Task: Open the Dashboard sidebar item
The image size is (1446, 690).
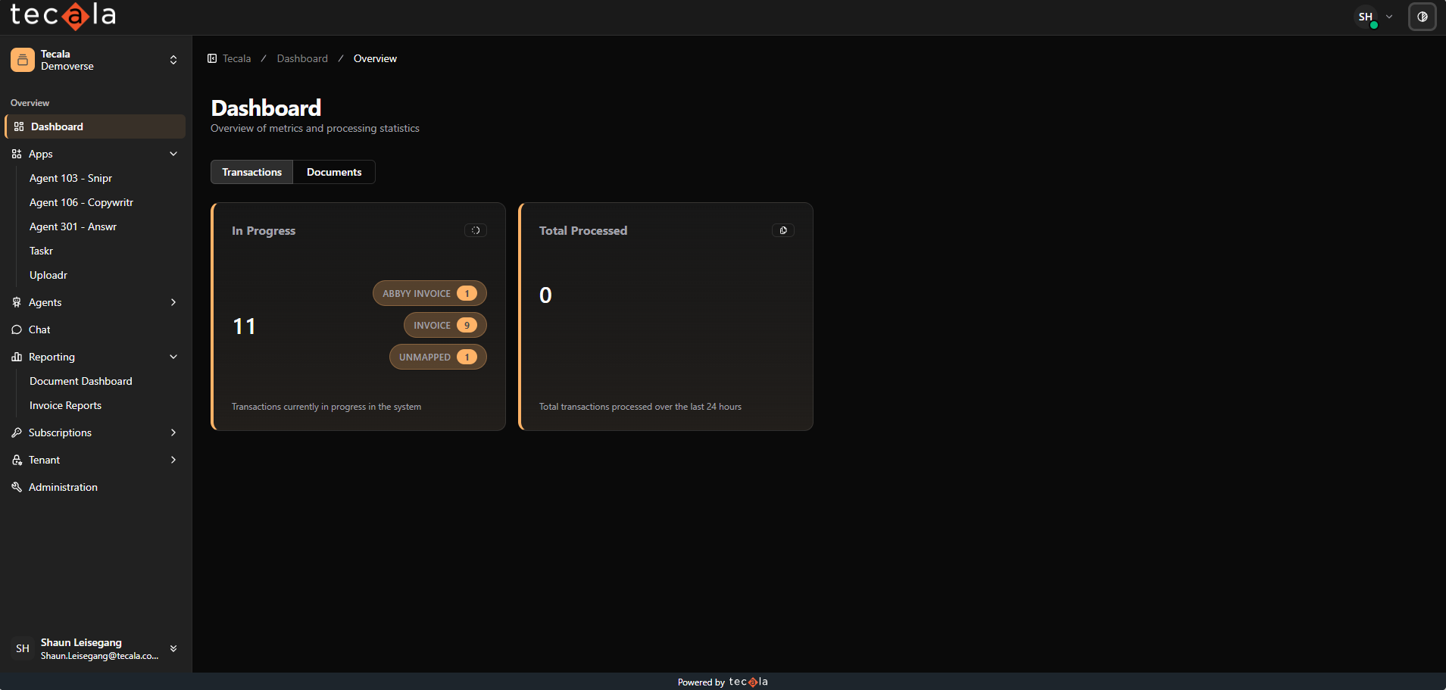Action: (95, 126)
